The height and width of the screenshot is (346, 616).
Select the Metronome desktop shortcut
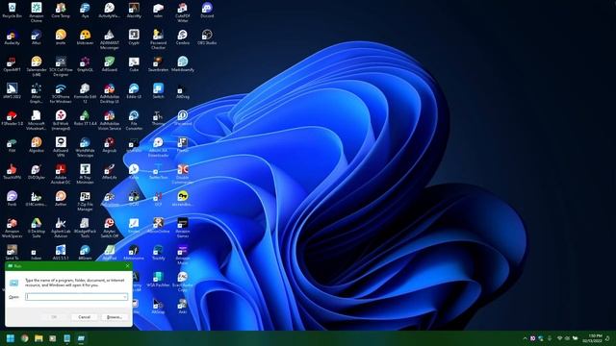[134, 252]
